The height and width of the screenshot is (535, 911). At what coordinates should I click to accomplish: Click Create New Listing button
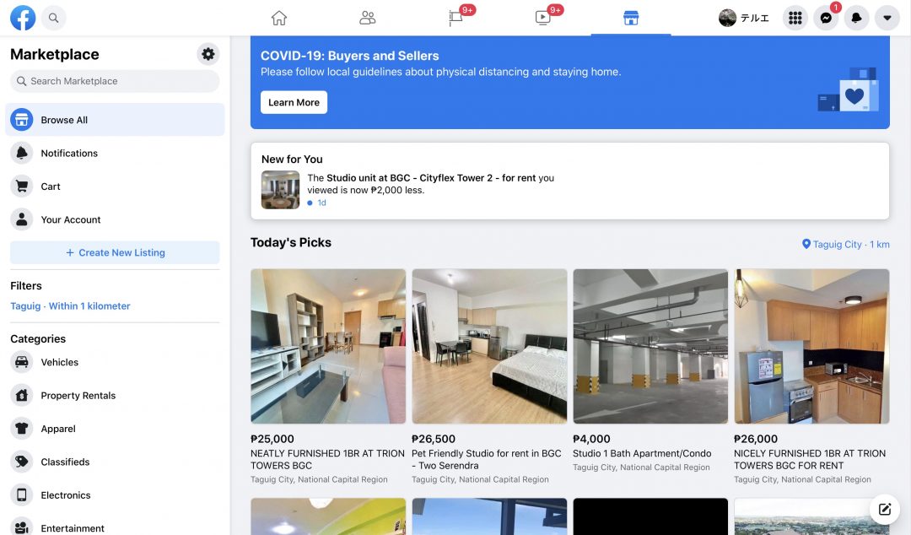115,252
